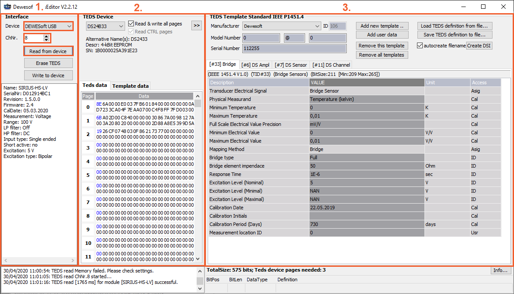Select the [#33] Bridge tab
514x294 pixels.
(223, 64)
